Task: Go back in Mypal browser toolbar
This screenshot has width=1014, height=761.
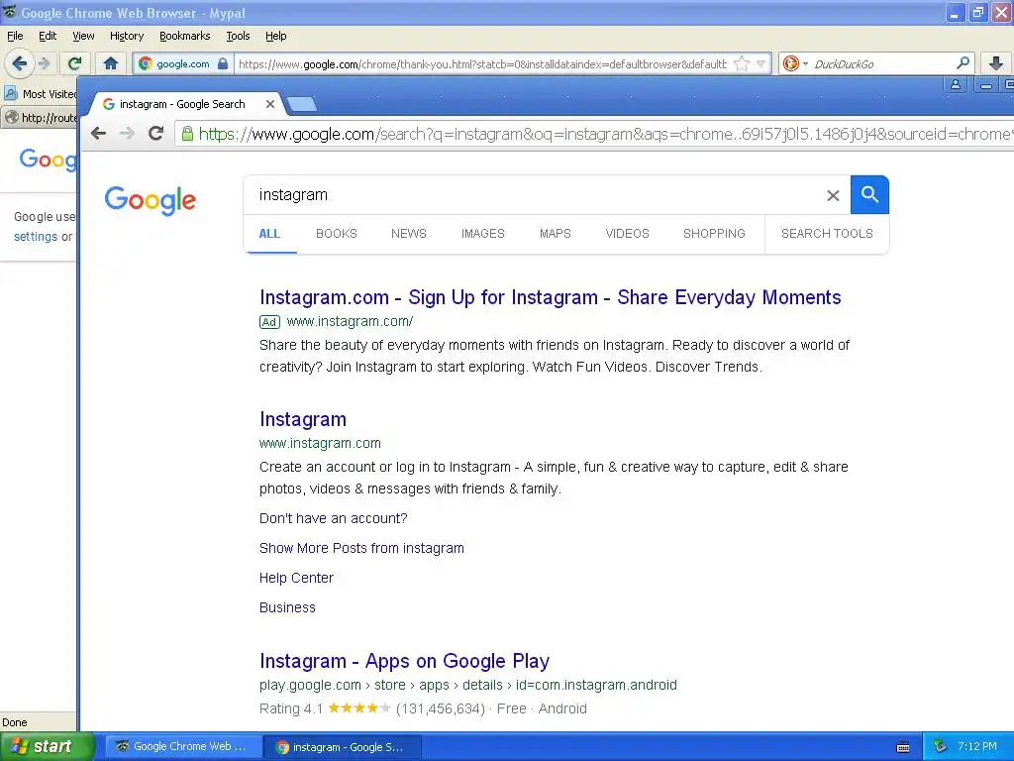Action: tap(20, 63)
